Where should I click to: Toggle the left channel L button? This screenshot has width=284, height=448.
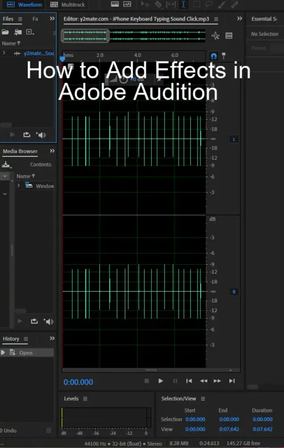click(x=234, y=139)
